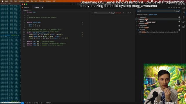Open the Extensions view
Image resolution: width=186 pixels, height=104 pixels.
[184, 26]
